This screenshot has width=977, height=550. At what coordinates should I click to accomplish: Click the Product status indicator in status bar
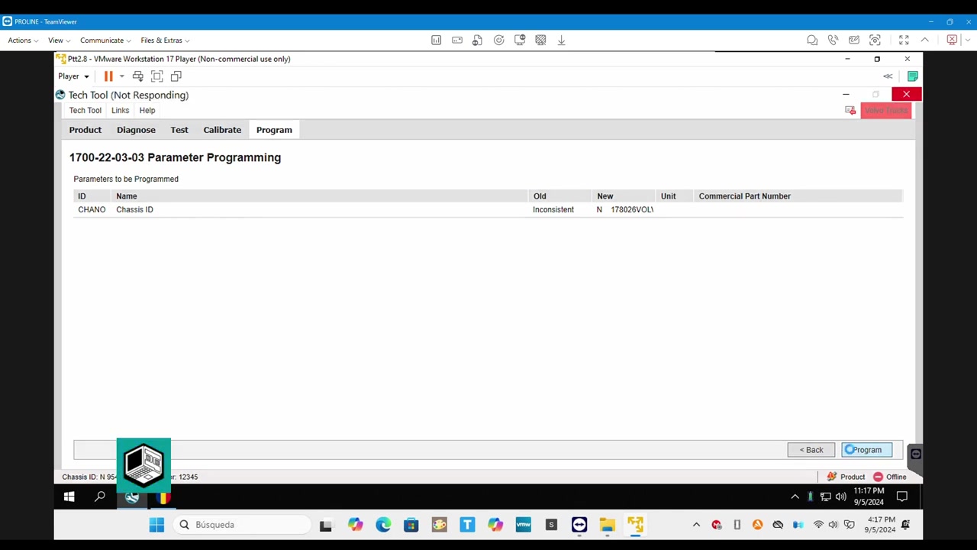click(x=846, y=477)
